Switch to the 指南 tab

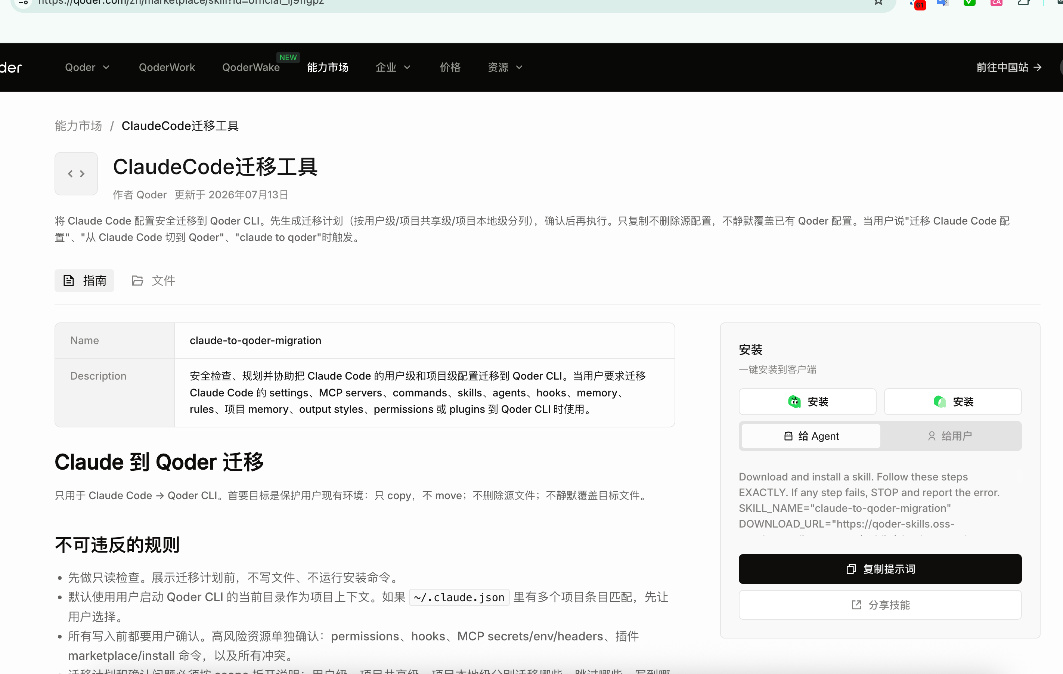tap(84, 281)
